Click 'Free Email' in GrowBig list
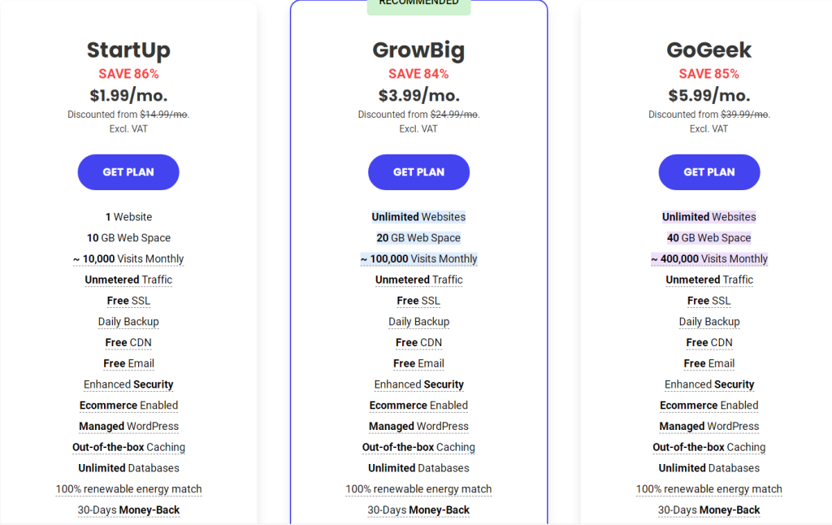Image resolution: width=832 pixels, height=525 pixels. [x=418, y=364]
